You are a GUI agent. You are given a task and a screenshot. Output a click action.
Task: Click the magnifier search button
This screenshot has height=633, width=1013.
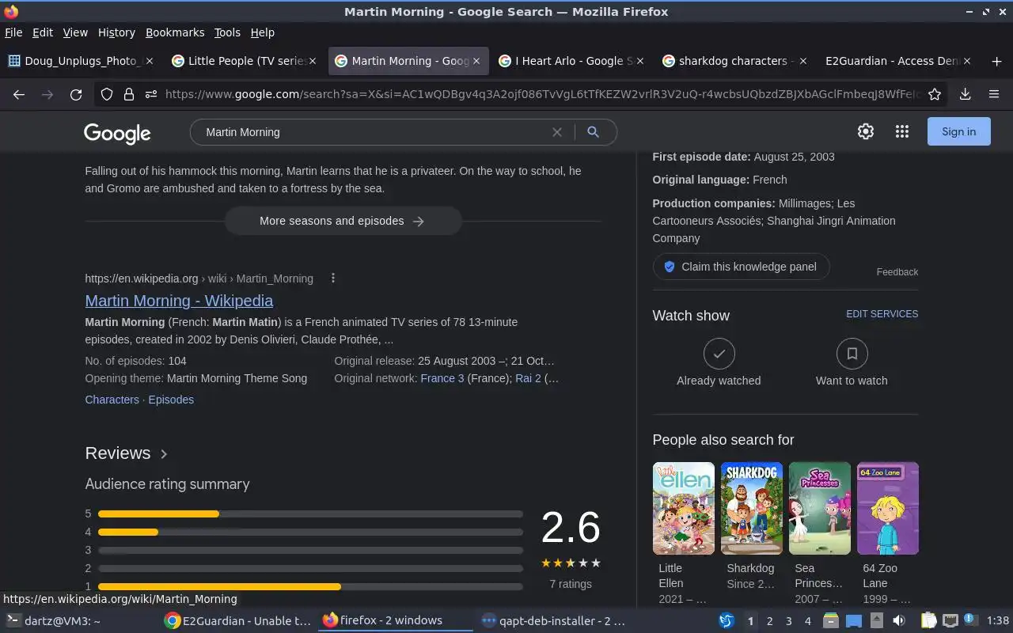pos(593,132)
